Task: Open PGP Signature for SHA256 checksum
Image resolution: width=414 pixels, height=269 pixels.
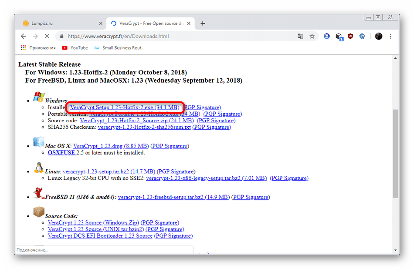Action: coord(212,127)
